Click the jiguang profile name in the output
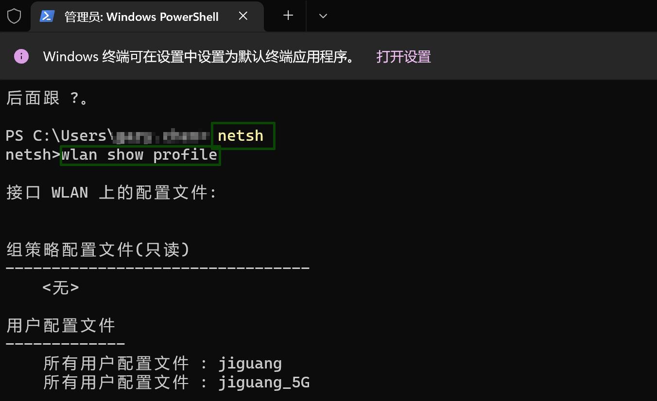 click(250, 363)
